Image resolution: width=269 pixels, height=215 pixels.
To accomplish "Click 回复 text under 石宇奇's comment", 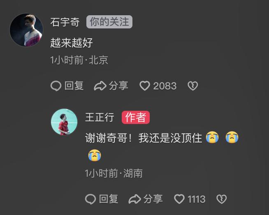I will [74, 86].
